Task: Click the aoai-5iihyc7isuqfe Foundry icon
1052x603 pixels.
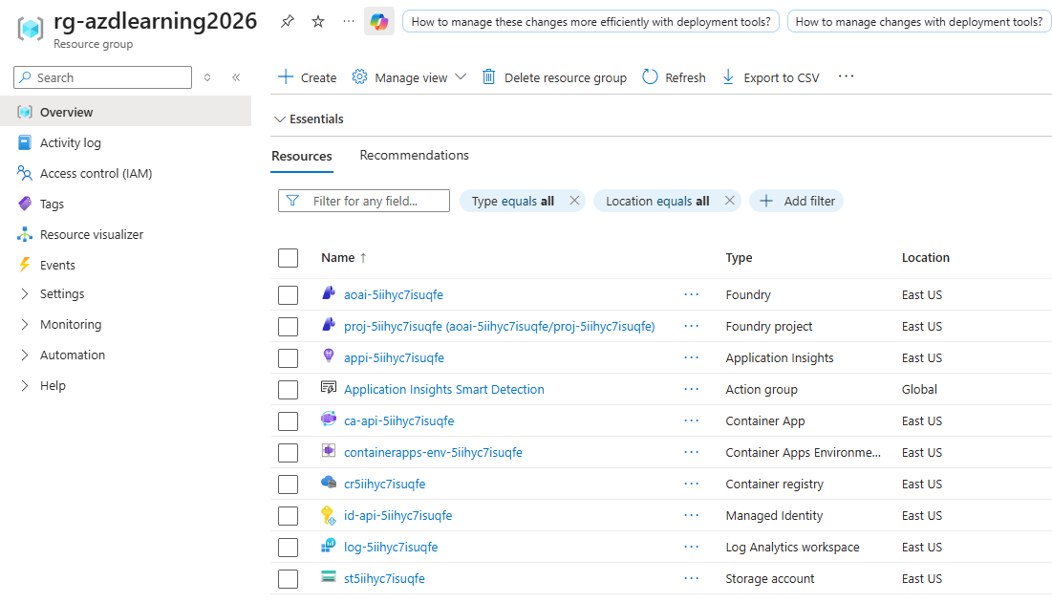Action: click(x=328, y=293)
